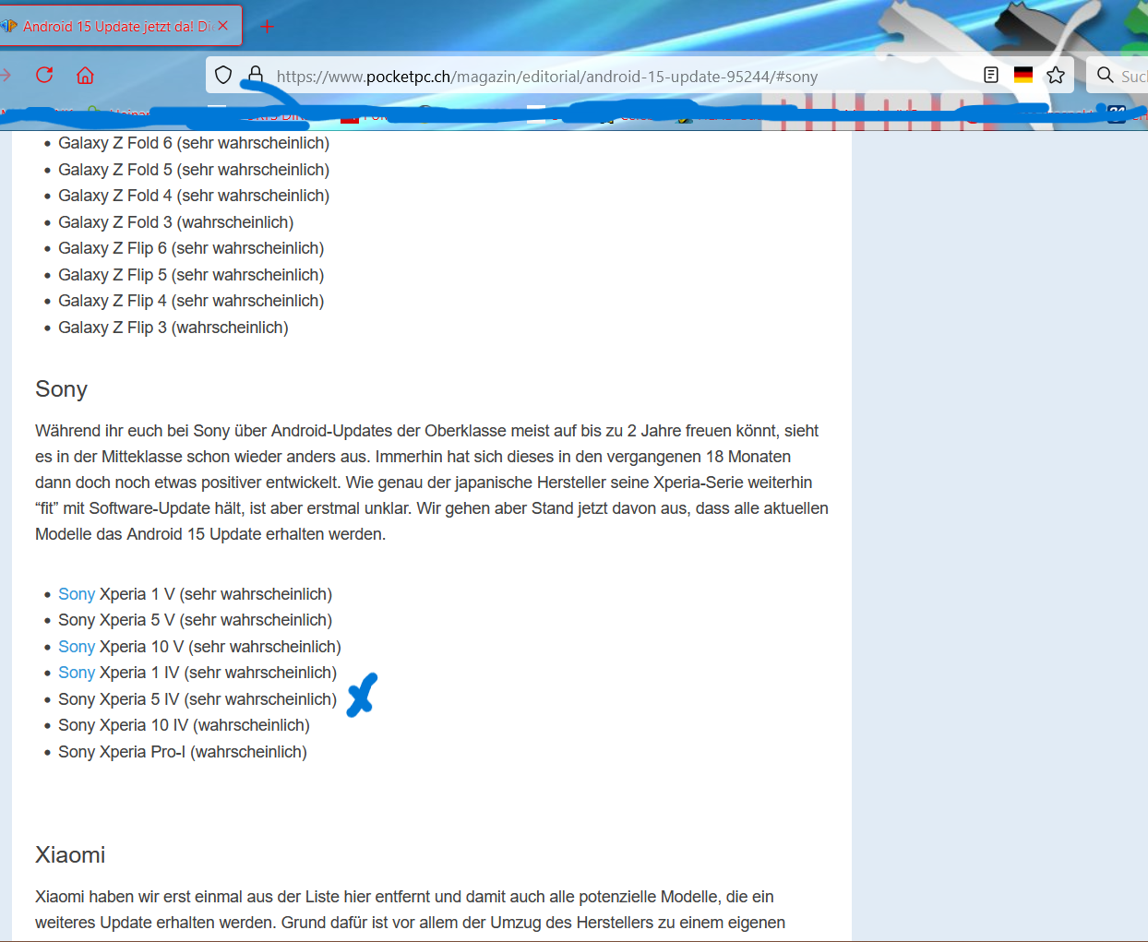Close the Android 15 Update tab
This screenshot has height=942, width=1148.
[223, 26]
